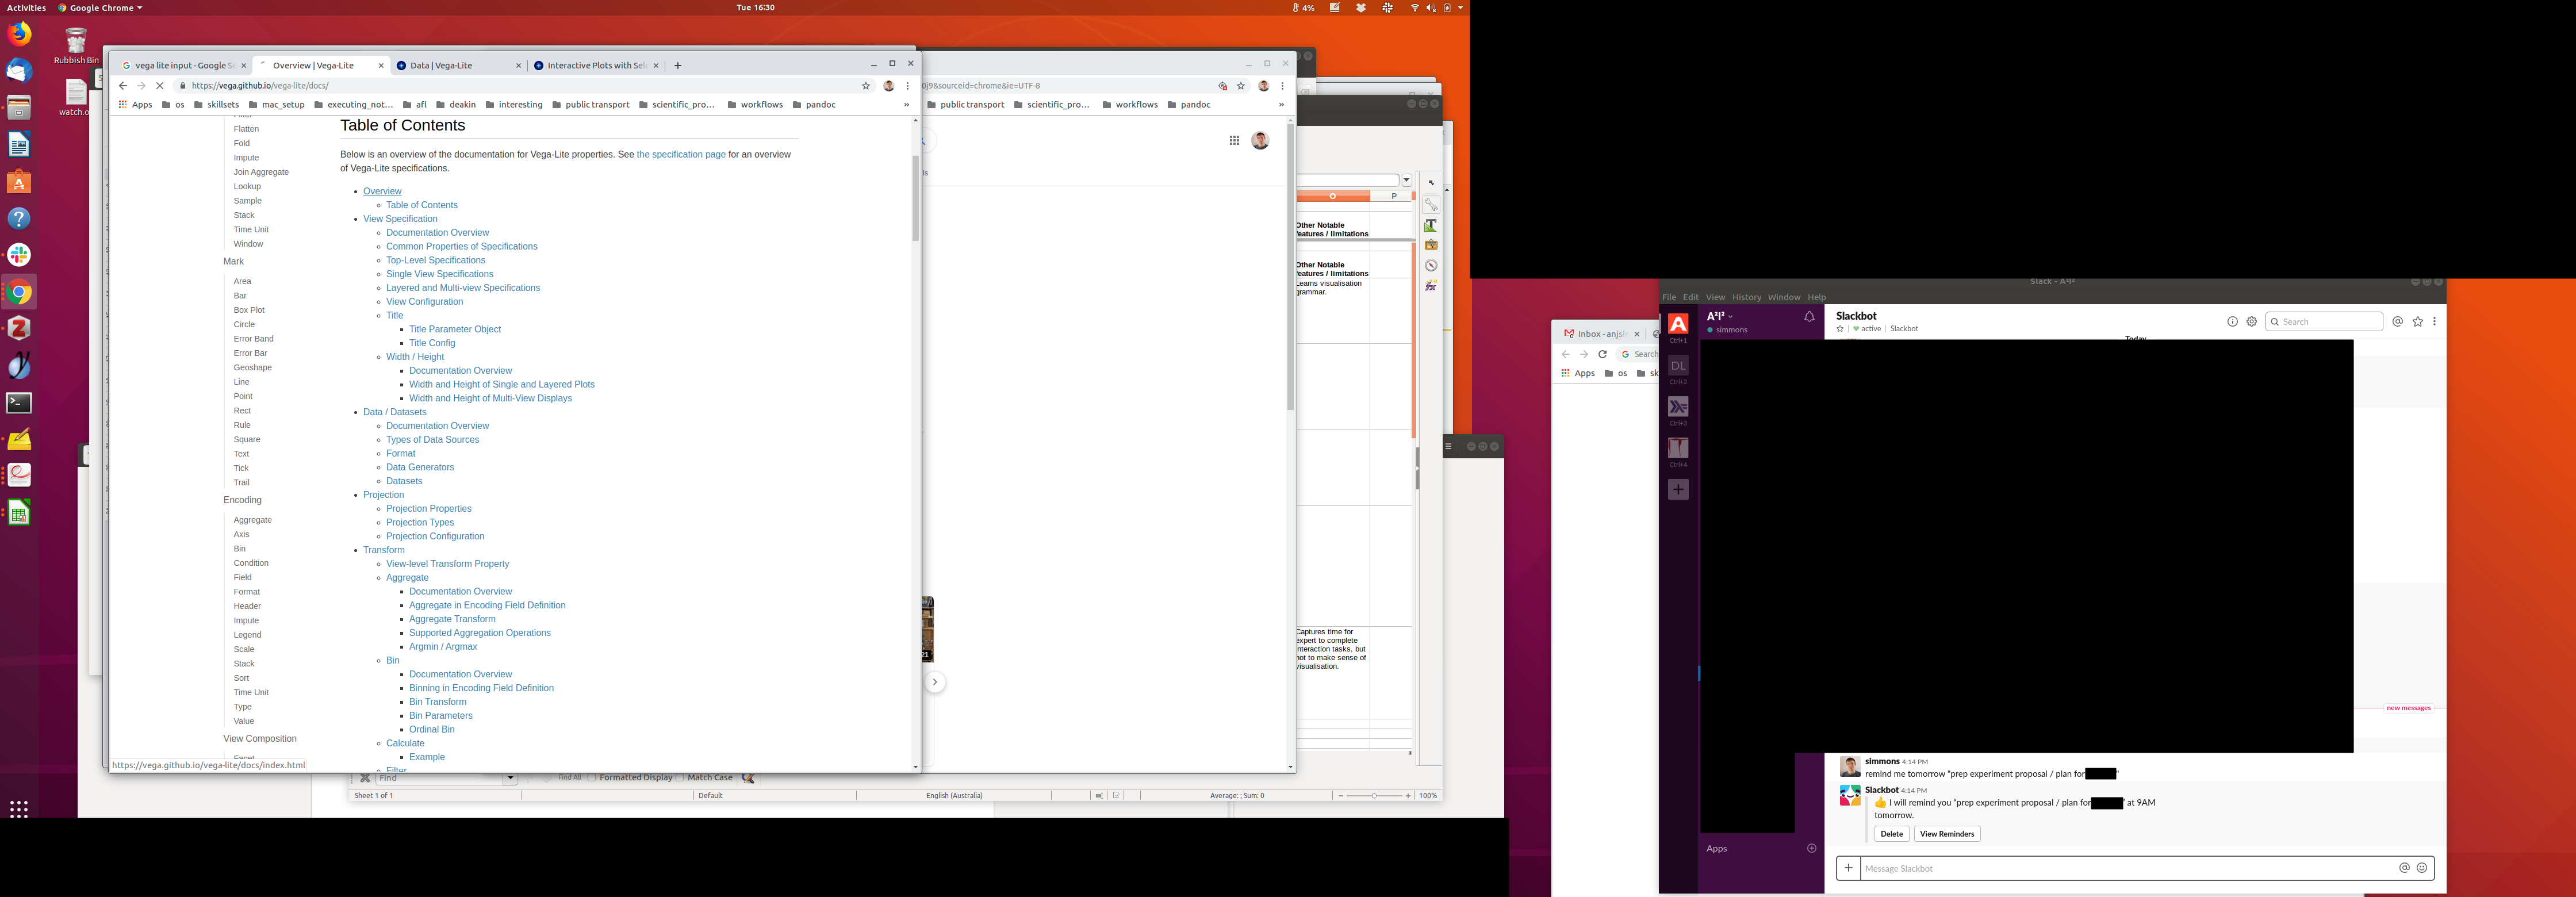
Task: Switch to the Data | Vega-Lite tab
Action: coord(441,66)
